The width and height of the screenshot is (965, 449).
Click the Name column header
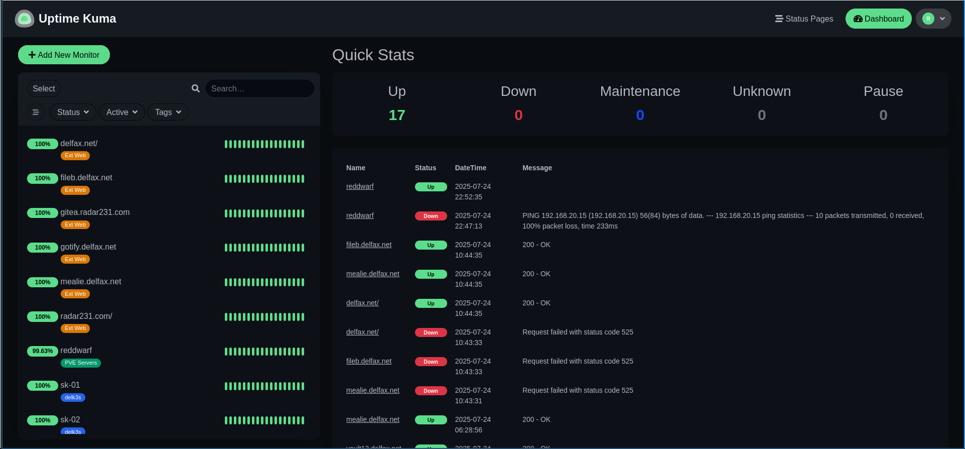(356, 168)
